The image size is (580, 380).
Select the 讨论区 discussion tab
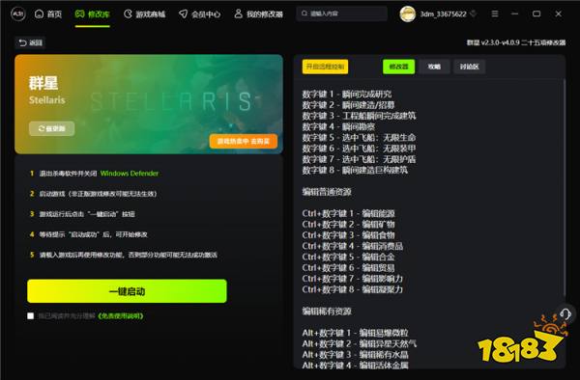470,67
